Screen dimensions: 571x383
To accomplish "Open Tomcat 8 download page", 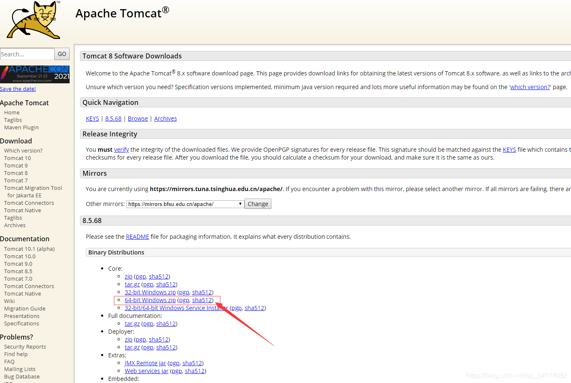I will tap(16, 173).
